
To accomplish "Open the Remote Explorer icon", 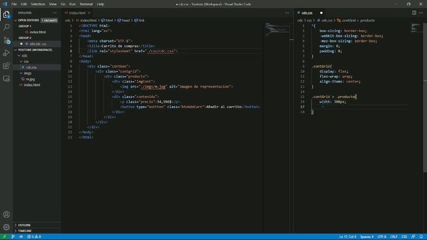I will point(6,79).
